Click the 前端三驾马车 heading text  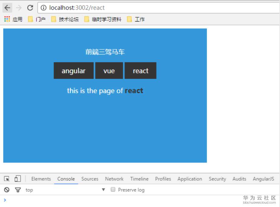(x=105, y=52)
